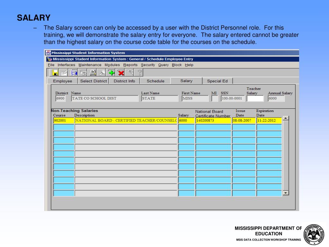Open the Reports menu
Screen dimensions: 329x247
click(130, 65)
